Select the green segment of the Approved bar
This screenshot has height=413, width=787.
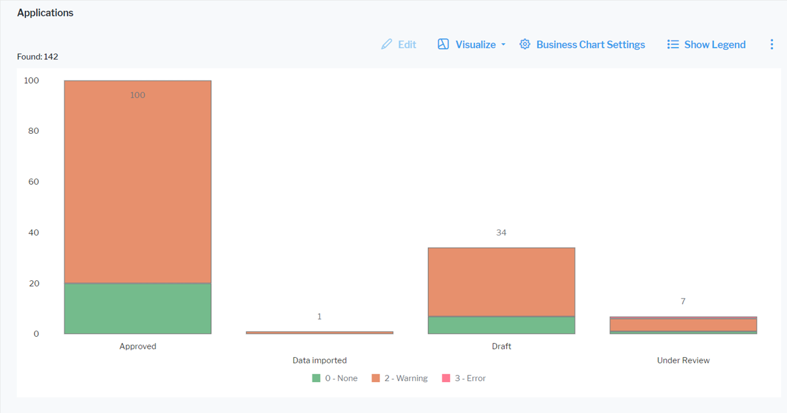(137, 308)
